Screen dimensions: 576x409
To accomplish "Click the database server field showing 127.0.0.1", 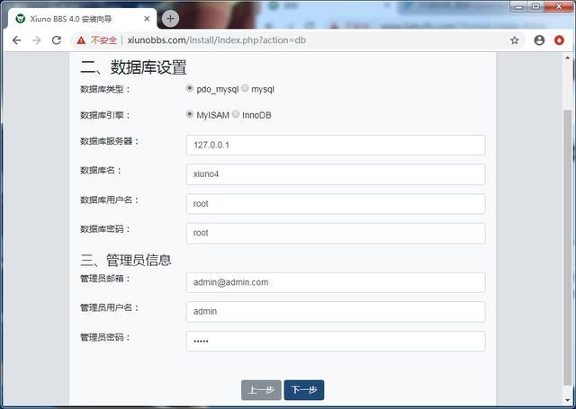I will coord(336,145).
